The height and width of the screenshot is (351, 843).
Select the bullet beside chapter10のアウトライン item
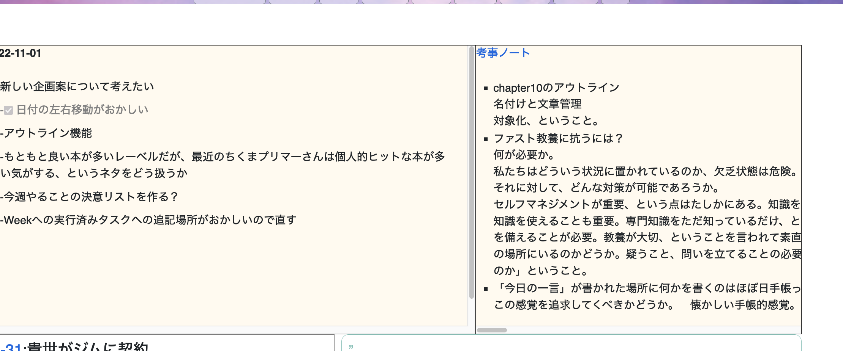click(485, 88)
